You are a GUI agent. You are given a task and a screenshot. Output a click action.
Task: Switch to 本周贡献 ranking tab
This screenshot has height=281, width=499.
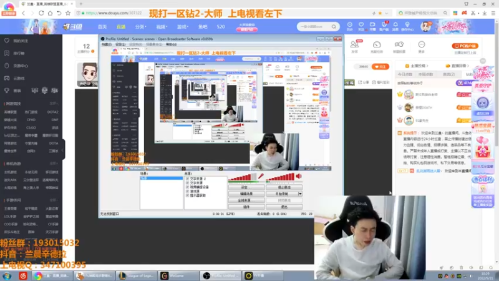tap(426, 74)
